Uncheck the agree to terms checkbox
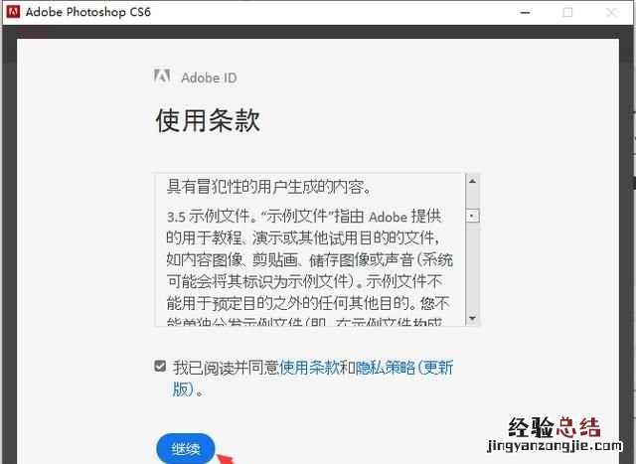Viewport: 636px width, 464px height. 160,366
